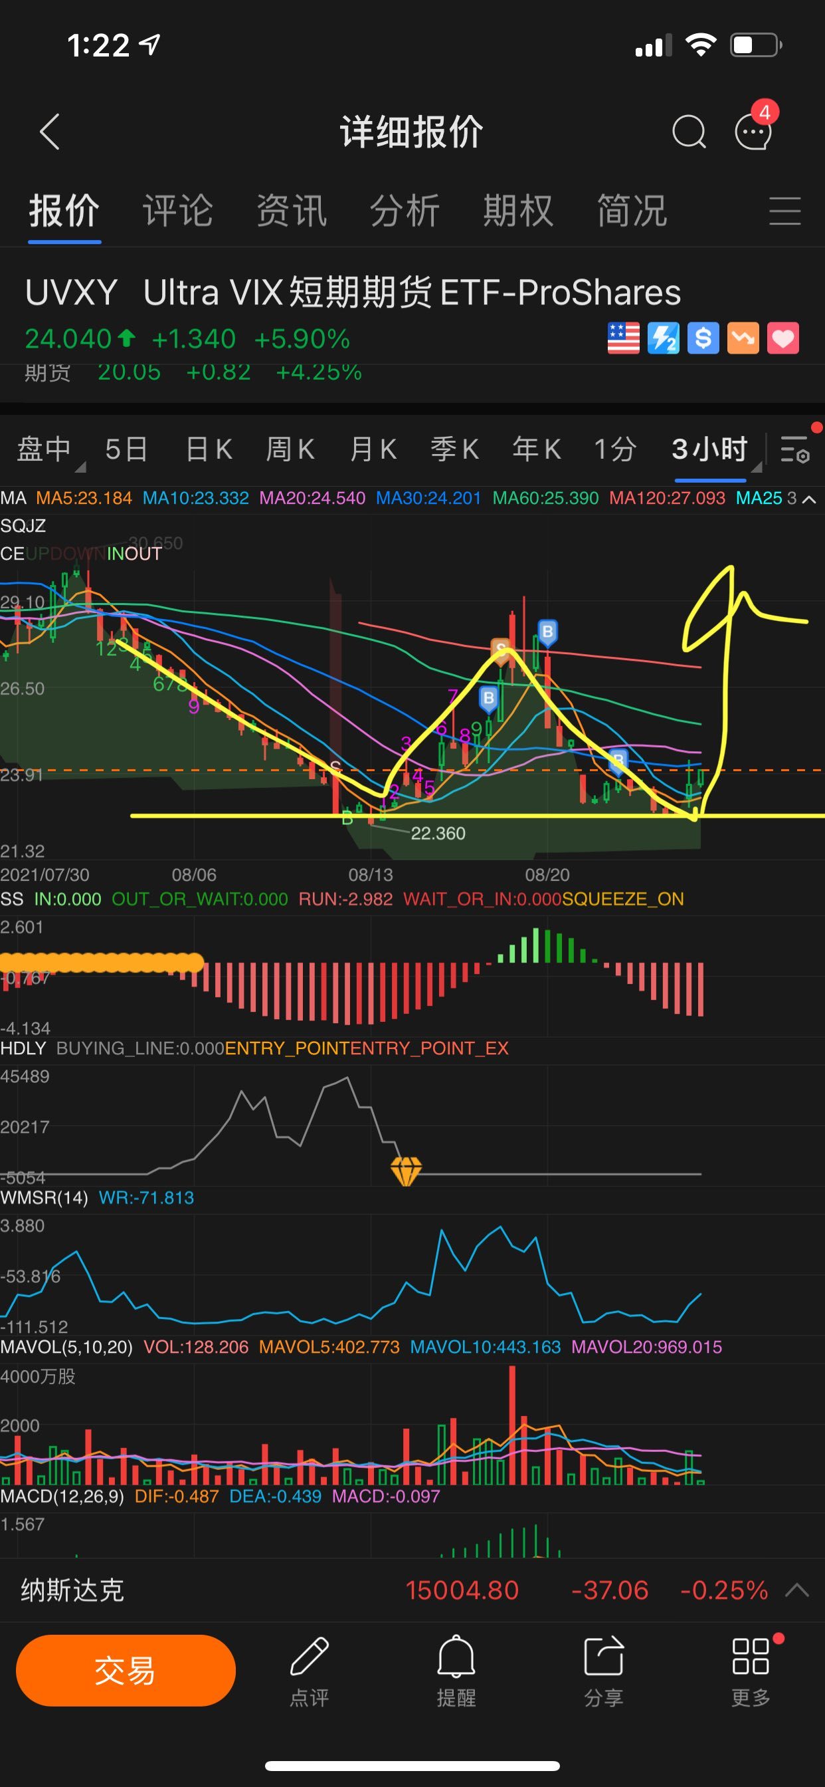Switch to the 资讯 tab
Viewport: 825px width, 1787px height.
click(x=291, y=211)
